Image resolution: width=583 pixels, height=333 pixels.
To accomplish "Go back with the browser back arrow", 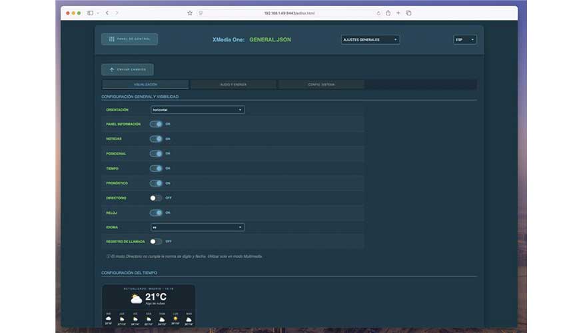I will tap(107, 13).
